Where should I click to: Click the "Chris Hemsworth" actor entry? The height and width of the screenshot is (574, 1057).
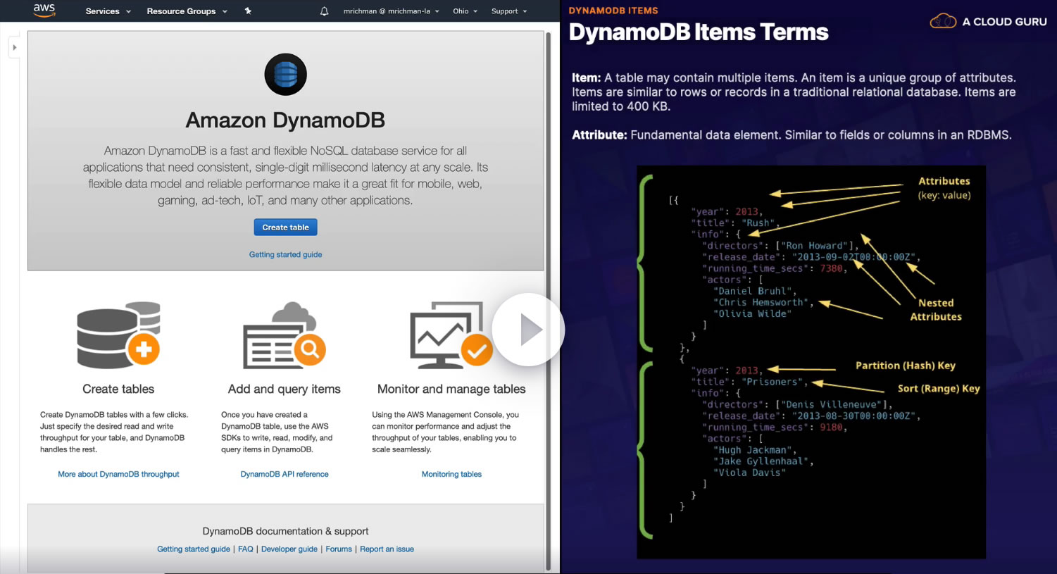763,303
